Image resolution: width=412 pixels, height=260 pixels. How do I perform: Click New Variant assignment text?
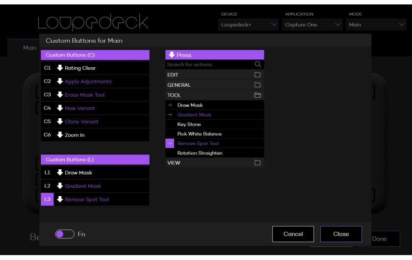click(x=80, y=108)
